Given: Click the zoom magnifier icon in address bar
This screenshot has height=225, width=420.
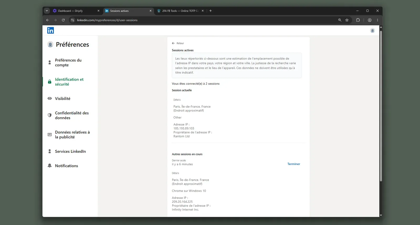Looking at the screenshot, I should click(x=340, y=20).
